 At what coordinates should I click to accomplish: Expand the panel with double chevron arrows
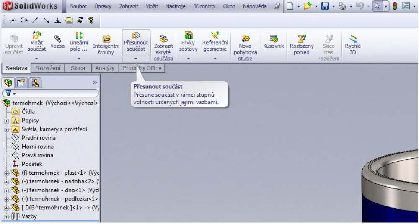point(95,82)
